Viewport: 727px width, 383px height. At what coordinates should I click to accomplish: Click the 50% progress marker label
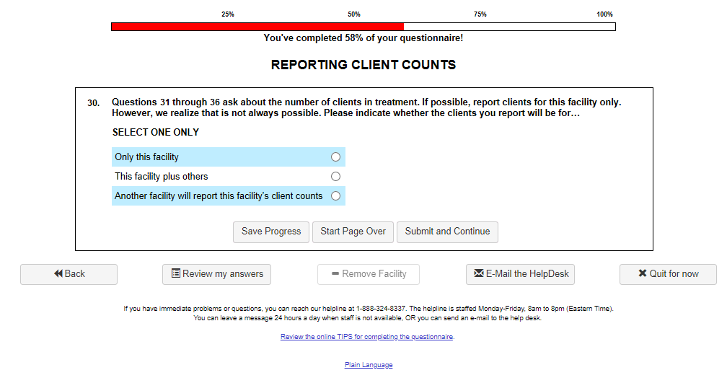click(x=354, y=14)
